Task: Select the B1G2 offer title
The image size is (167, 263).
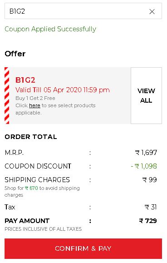Action: 25,80
